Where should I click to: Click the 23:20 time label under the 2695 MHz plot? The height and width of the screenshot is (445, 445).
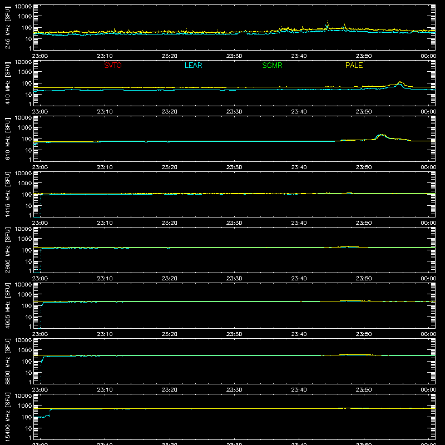(170, 279)
